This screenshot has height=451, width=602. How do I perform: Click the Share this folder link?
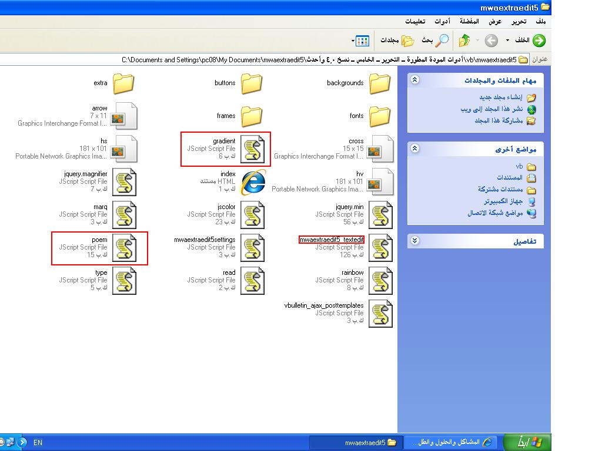(500, 120)
